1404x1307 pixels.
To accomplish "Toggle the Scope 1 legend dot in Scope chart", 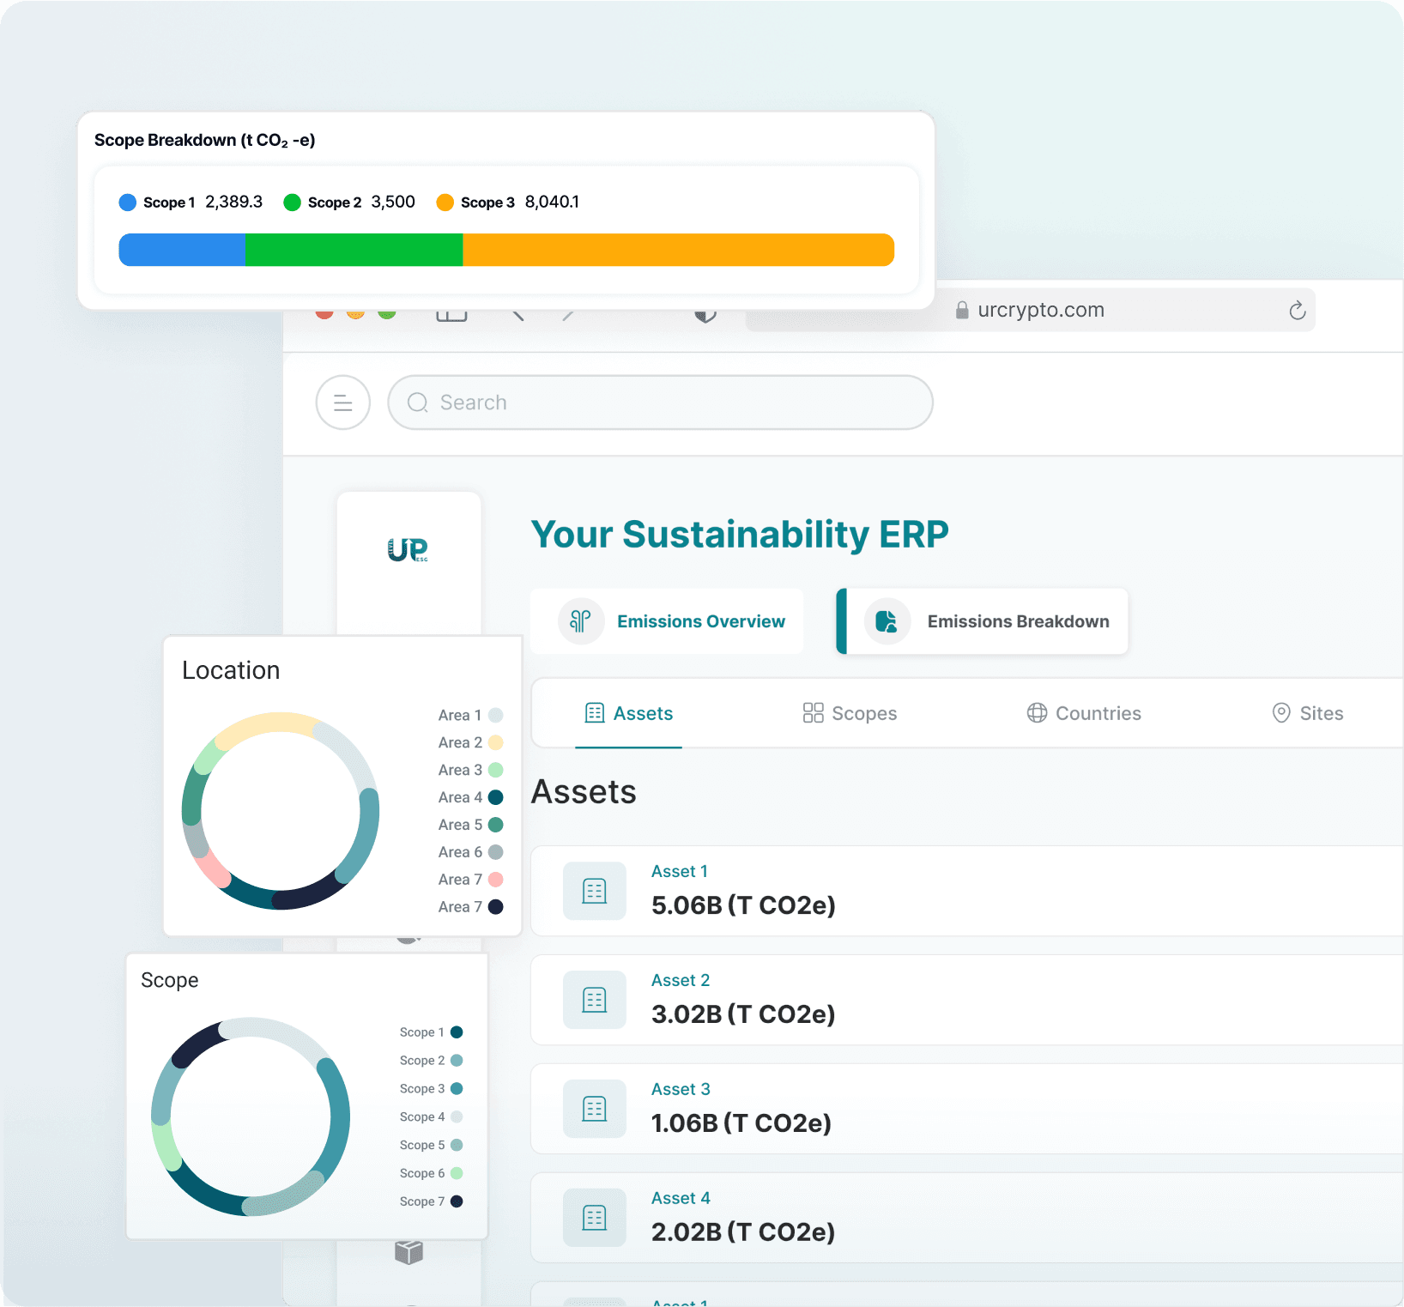I will [x=457, y=1032].
